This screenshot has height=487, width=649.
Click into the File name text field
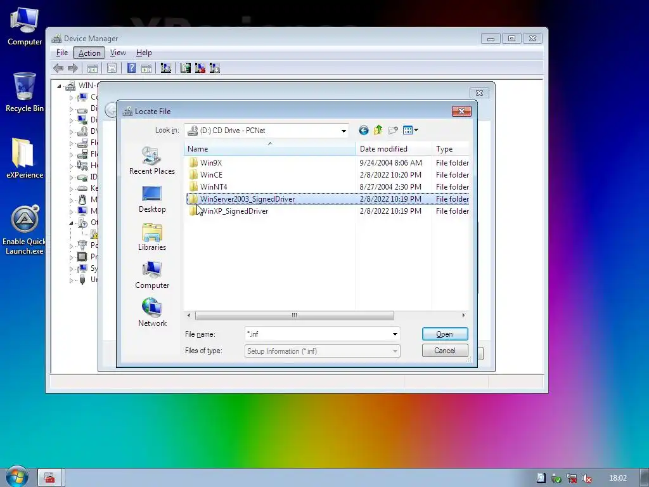(318, 334)
